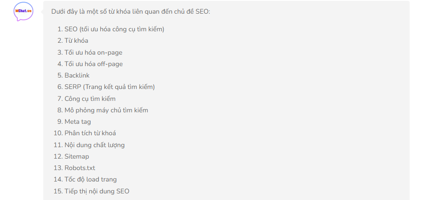Viewport: 422px width, 200px height.
Task: Click "Tốc độ load trang" in the list
Action: point(91,179)
